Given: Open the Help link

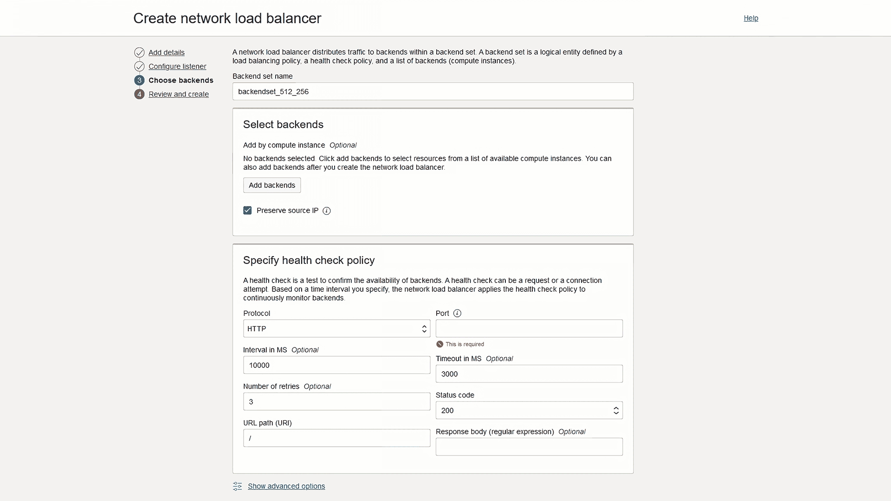Looking at the screenshot, I should click(x=750, y=18).
